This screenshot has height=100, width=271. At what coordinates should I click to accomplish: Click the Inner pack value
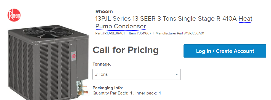(160, 93)
